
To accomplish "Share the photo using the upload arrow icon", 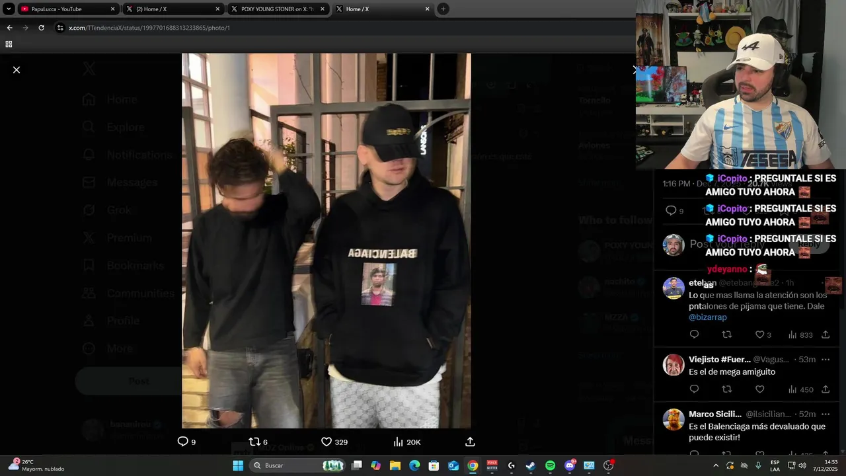I will click(x=470, y=442).
